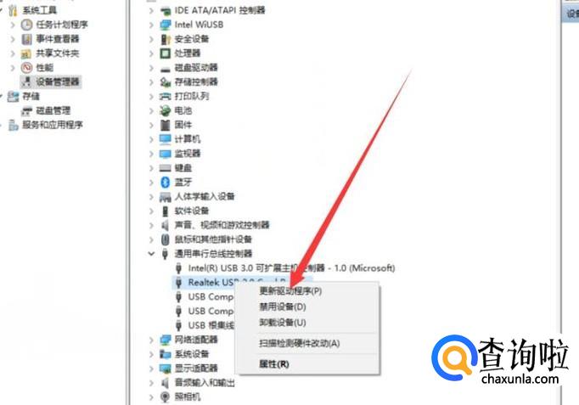
Task: Click the Keyboard (键盘) category icon
Action: click(165, 168)
